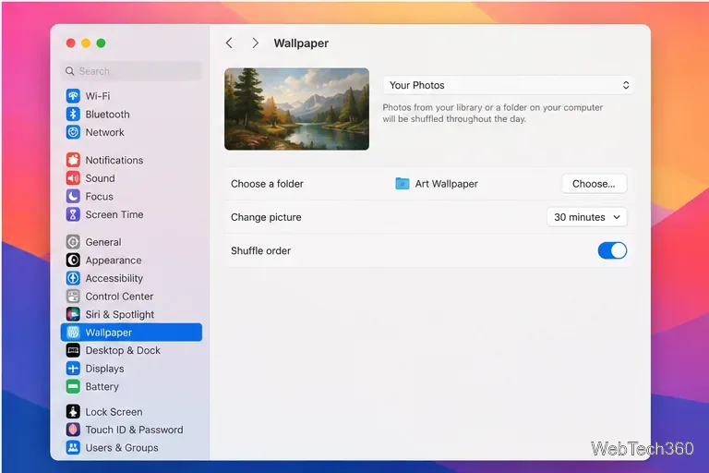Image resolution: width=709 pixels, height=473 pixels.
Task: Open the 30 minutes interval dropdown
Action: [586, 217]
